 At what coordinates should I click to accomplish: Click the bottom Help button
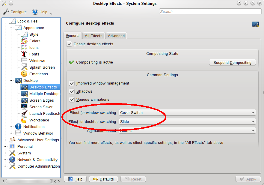pos(75,179)
